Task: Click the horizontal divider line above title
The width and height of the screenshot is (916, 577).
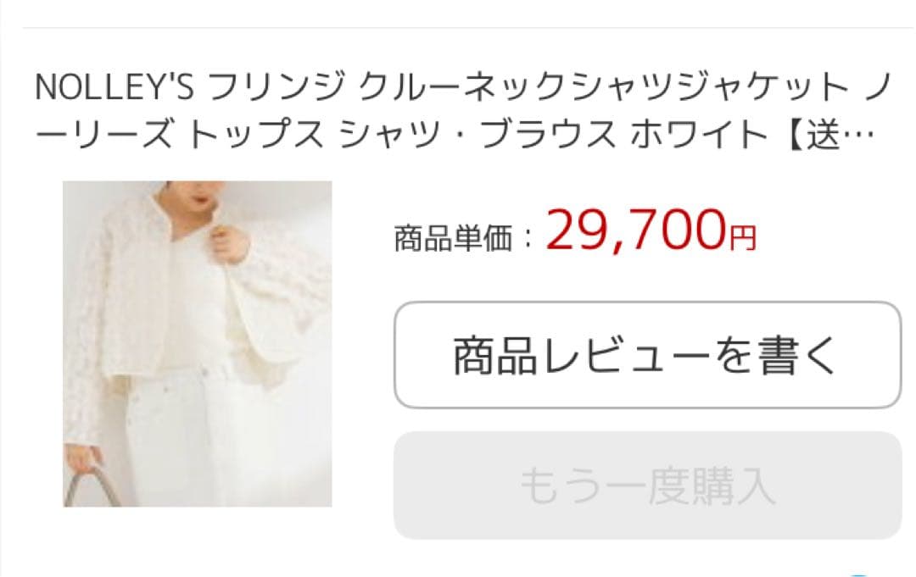Action: [x=468, y=27]
